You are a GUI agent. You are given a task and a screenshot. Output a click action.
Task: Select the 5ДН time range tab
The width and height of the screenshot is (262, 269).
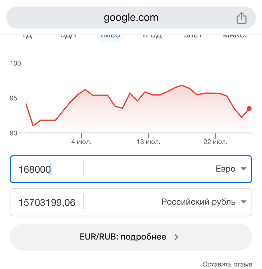pos(68,36)
